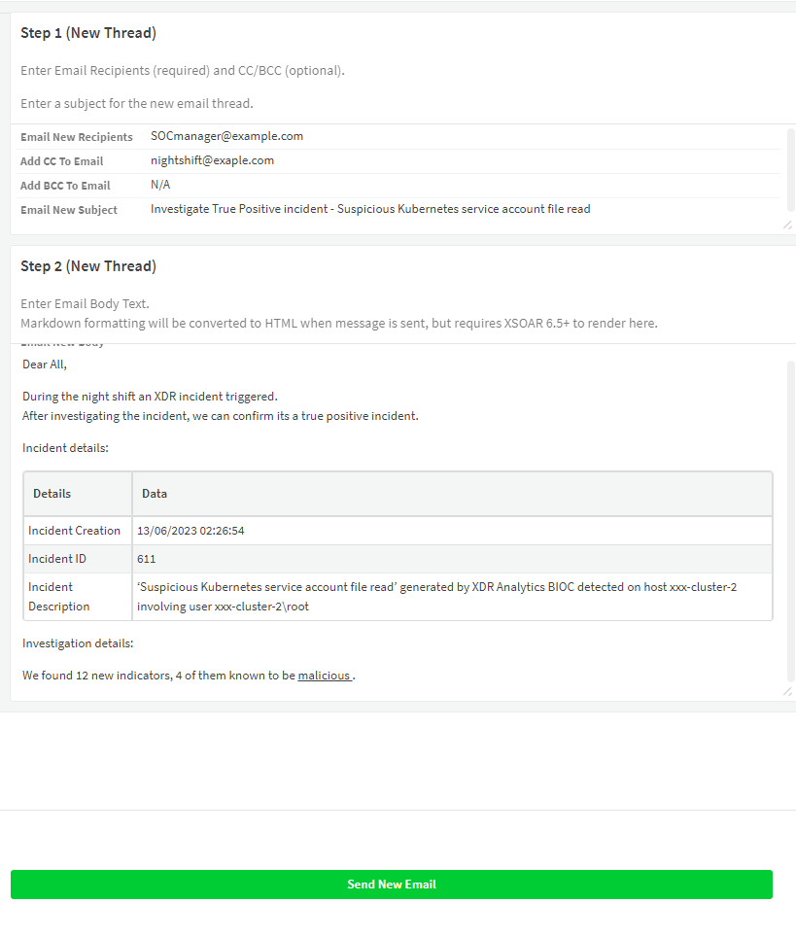
Task: Click the Send New Email button
Action: [392, 884]
